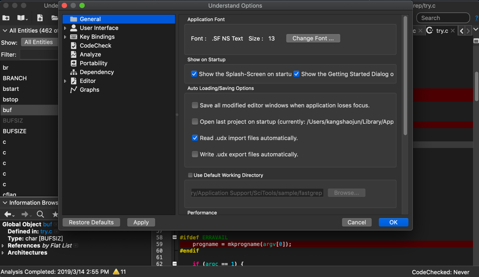This screenshot has width=479, height=277.
Task: Expand the Editor options tree node
Action: pyautogui.click(x=65, y=81)
